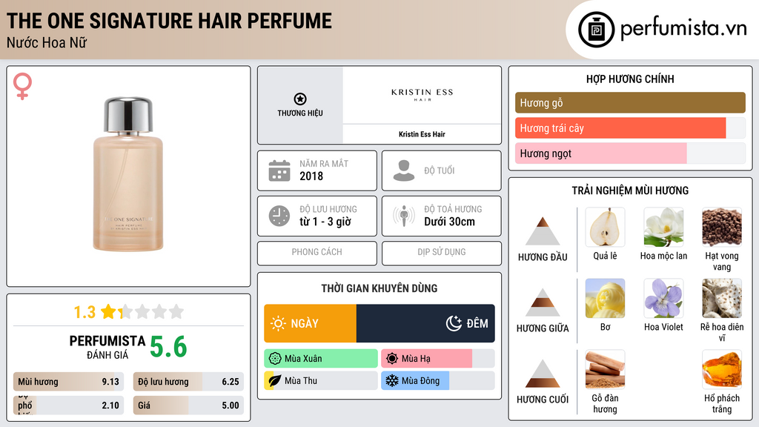The image size is (759, 427).
Task: Expand the TRẢI NGHIỆM MÙI HƯƠNG section
Action: point(629,191)
